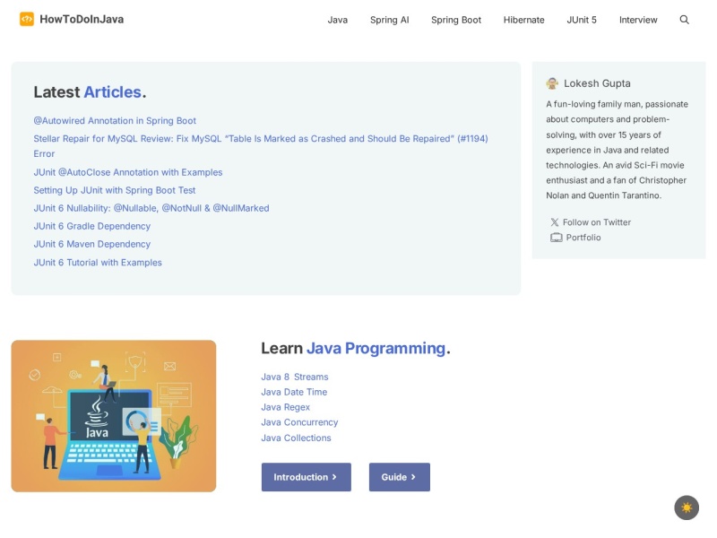Image resolution: width=717 pixels, height=538 pixels.
Task: Click Follow on Twitter link
Action: click(597, 222)
